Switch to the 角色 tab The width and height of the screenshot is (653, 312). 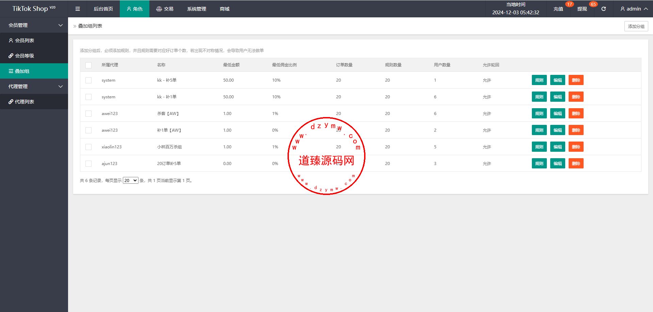[x=134, y=9]
